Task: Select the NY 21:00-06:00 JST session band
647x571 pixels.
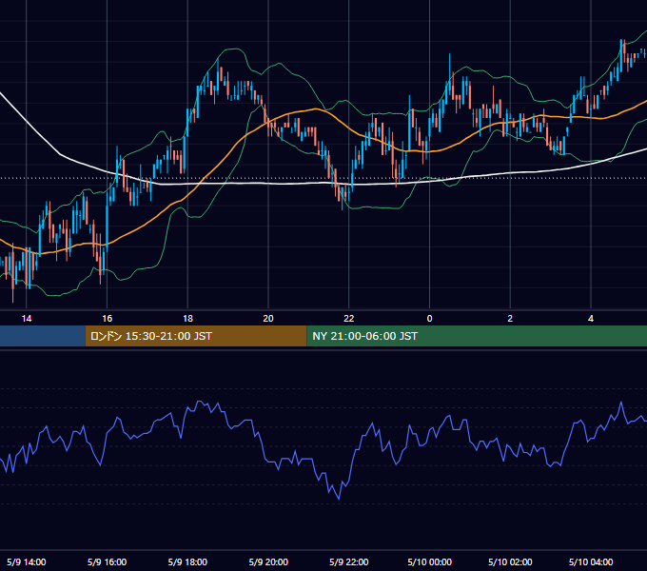Action: tap(477, 336)
